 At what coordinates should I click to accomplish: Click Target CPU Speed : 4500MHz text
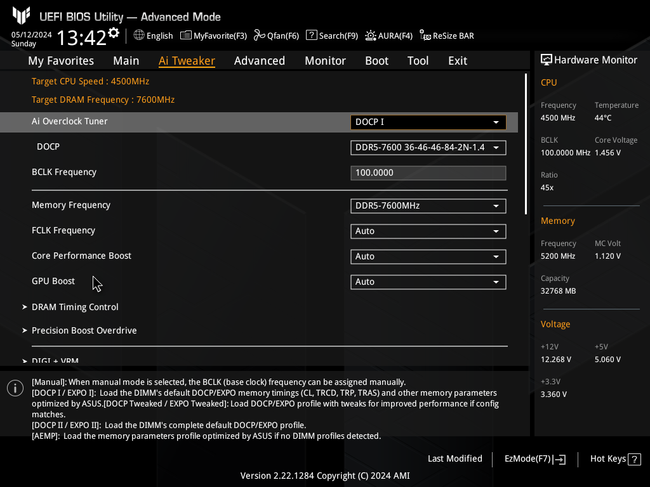click(90, 81)
